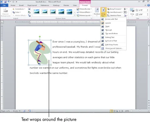150x122 pixels.
Task: Click the spelling check icon in status bar
Action: [24, 111]
